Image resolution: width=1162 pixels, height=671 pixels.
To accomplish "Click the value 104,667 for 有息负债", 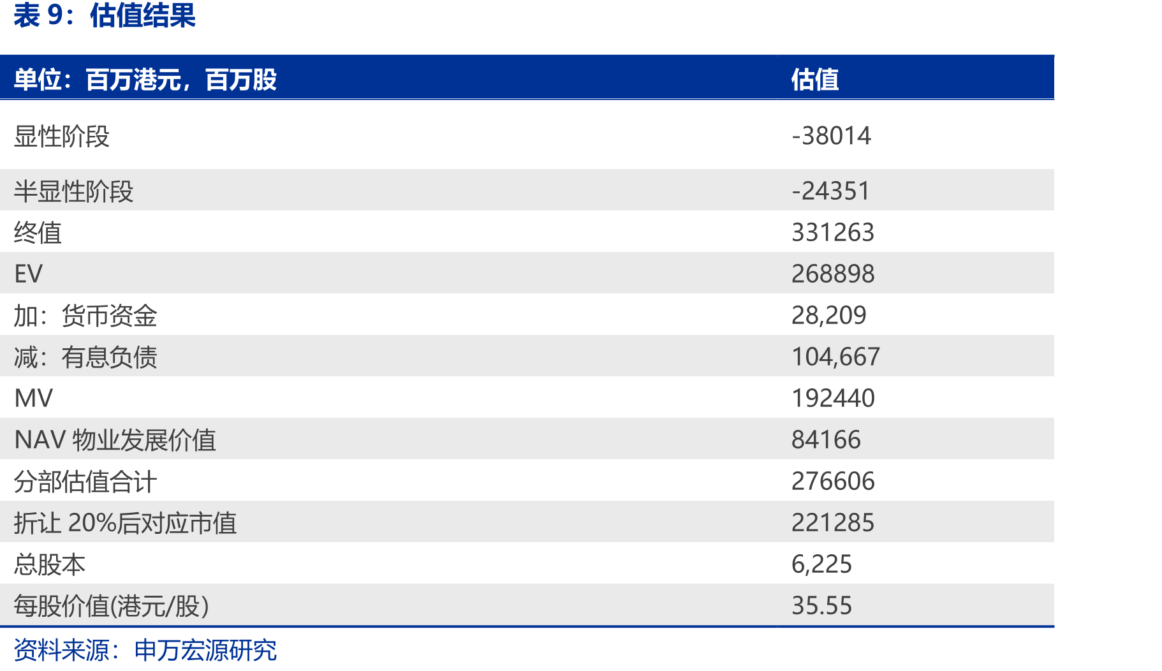I will (835, 357).
